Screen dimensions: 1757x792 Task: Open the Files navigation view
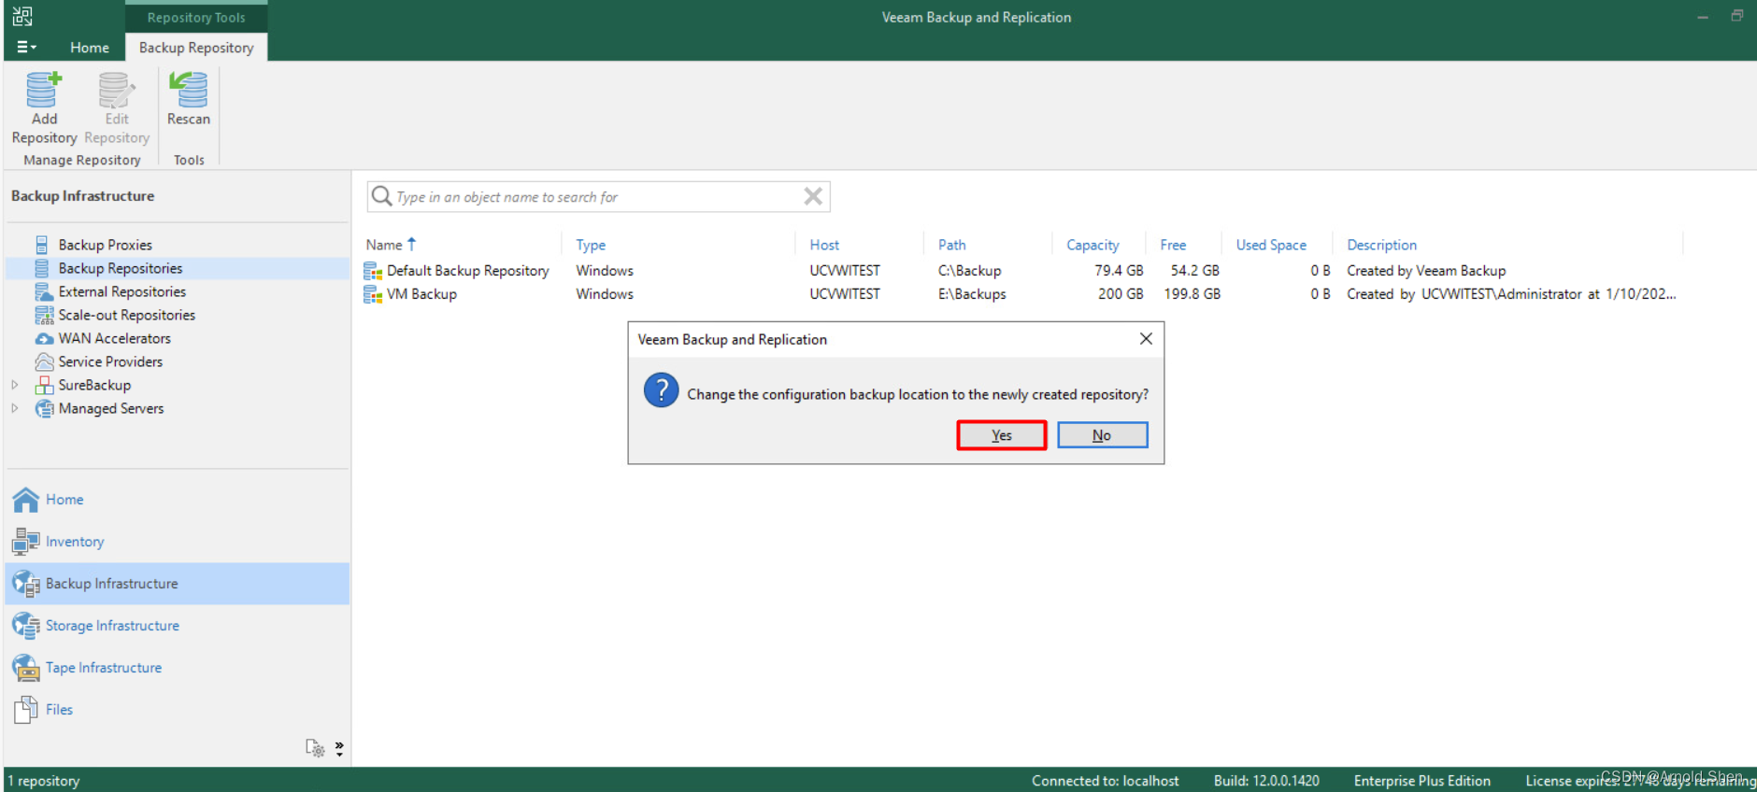tap(178, 710)
